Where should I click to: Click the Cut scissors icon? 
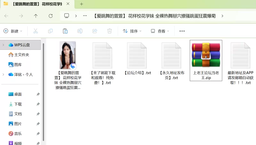36,31
